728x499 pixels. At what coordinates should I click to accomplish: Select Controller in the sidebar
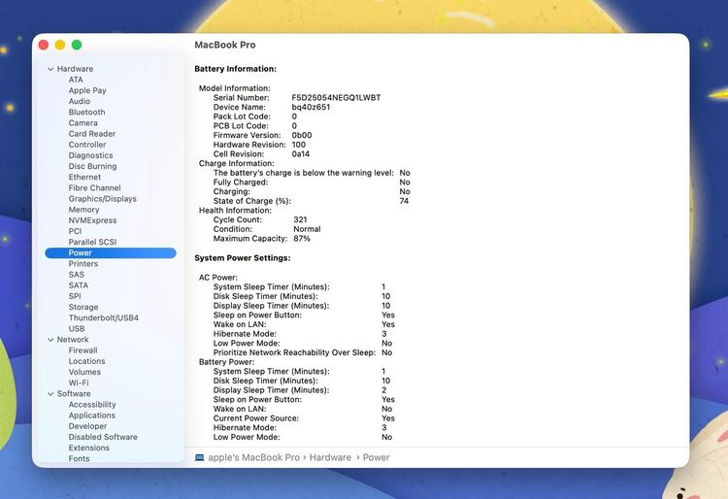click(x=87, y=145)
